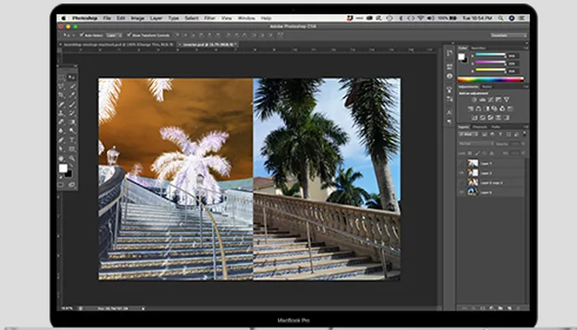577x330 pixels.
Task: Create a new layer from Layers panel footer
Action: (509, 308)
